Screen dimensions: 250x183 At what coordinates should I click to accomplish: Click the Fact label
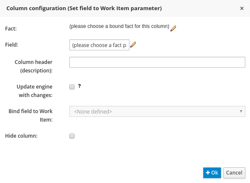(11, 28)
